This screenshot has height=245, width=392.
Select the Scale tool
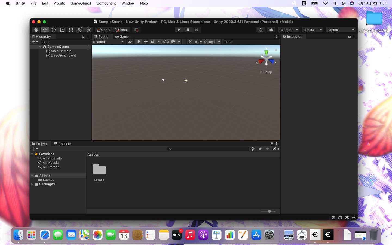62,30
